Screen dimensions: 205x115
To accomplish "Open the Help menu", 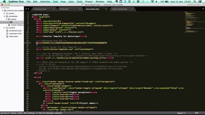I will coord(110,2).
